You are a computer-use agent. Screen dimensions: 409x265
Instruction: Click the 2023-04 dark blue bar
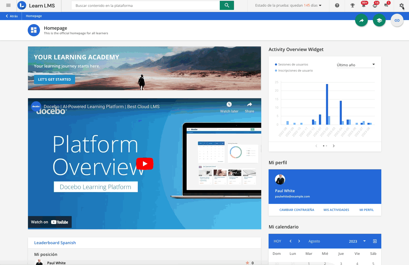click(x=341, y=113)
